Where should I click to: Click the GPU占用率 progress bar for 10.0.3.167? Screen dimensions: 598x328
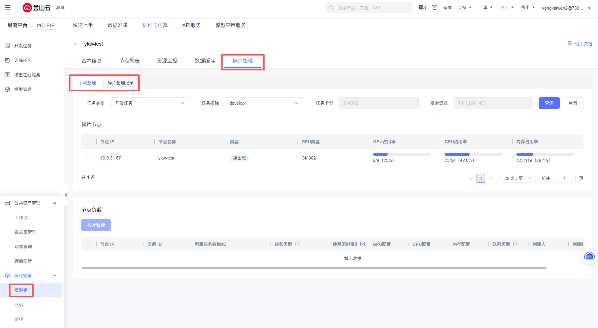point(402,154)
